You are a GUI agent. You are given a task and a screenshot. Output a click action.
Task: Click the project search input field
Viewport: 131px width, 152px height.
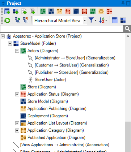[x=62, y=29]
